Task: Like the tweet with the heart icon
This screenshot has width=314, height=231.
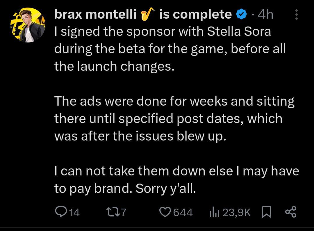Action: (165, 212)
